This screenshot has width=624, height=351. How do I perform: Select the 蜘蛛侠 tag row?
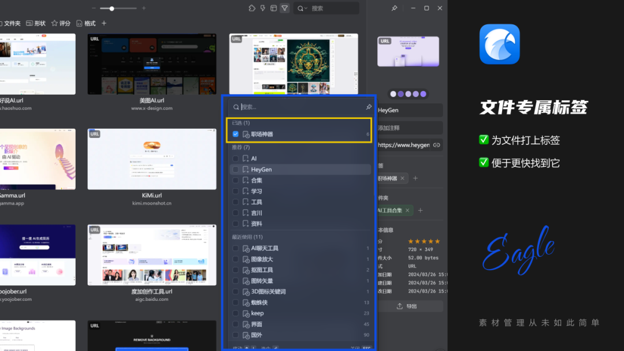[x=300, y=303]
